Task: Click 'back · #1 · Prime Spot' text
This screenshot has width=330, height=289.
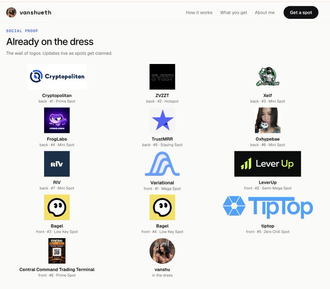Action: [57, 101]
